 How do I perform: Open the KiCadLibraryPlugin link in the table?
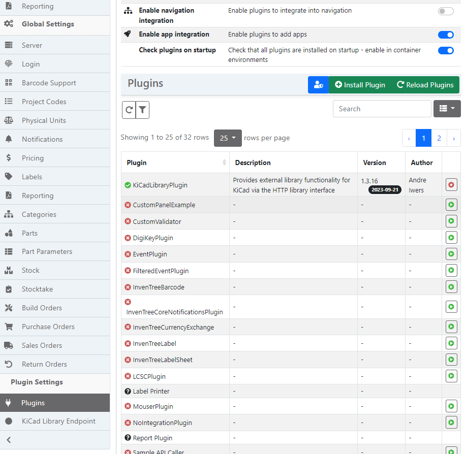(x=160, y=185)
